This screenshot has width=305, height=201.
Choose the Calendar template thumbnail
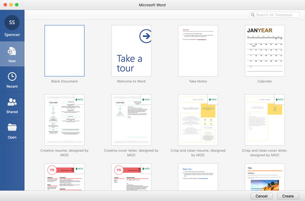(x=265, y=51)
